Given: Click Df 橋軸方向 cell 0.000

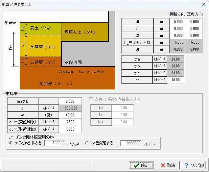Looking at the screenshot, I should (x=178, y=49).
